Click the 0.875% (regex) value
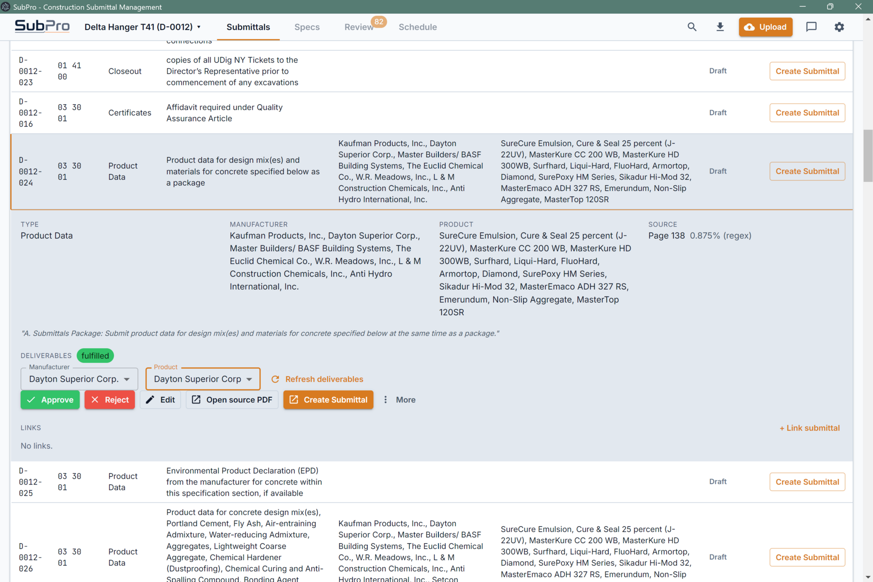Image resolution: width=873 pixels, height=582 pixels. [720, 236]
